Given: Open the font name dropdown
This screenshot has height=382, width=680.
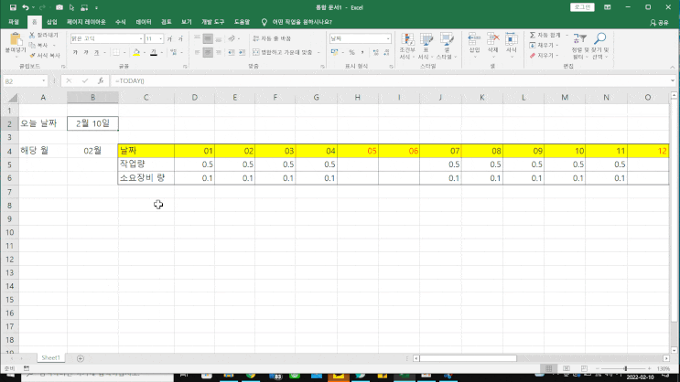Looking at the screenshot, I should point(141,38).
